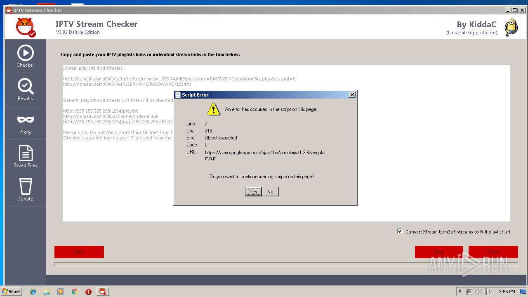Viewport: 528px width, 297px height.
Task: Click the 2:55 PM clock
Action: tap(507, 292)
